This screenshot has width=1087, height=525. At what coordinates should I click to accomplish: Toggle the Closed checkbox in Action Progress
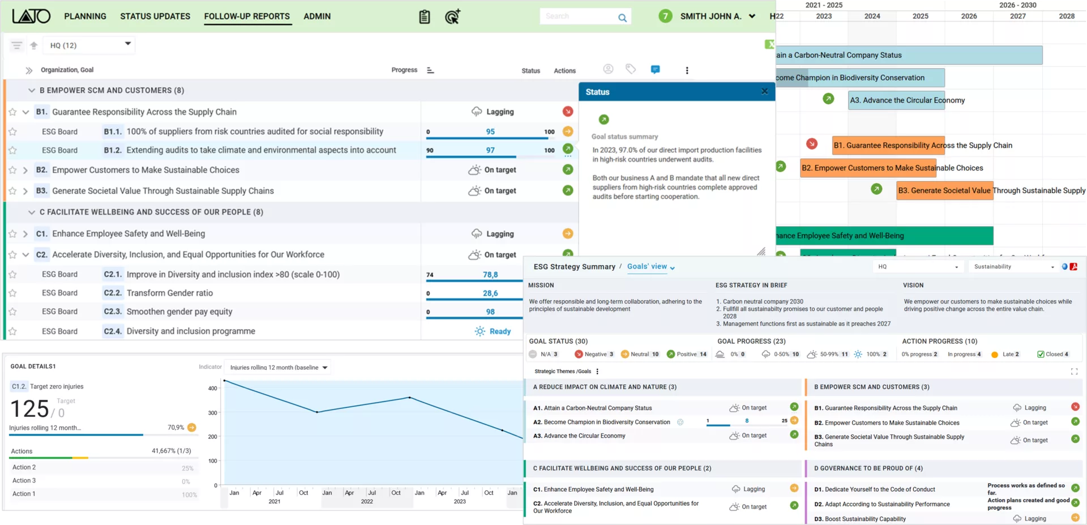(x=1041, y=355)
